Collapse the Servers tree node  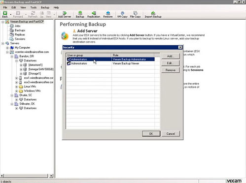click(3, 43)
